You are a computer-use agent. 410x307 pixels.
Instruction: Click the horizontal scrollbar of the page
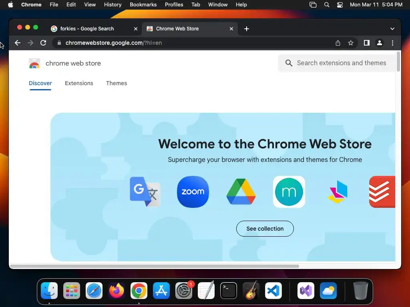pyautogui.click(x=154, y=266)
